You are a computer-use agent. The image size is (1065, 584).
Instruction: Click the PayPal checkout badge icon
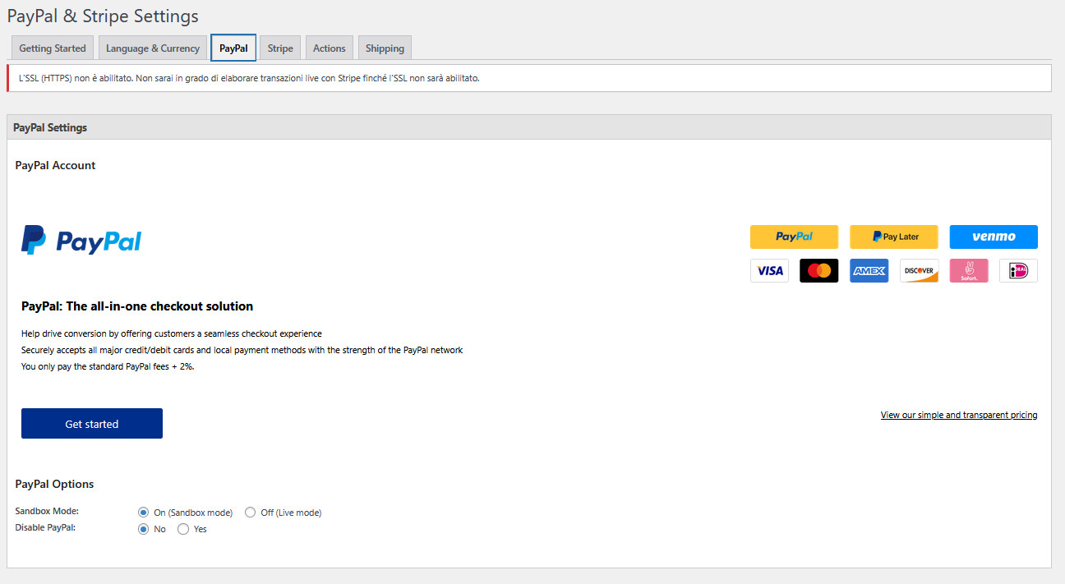794,237
